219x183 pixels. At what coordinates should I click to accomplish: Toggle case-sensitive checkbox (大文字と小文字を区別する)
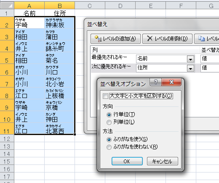105,96
